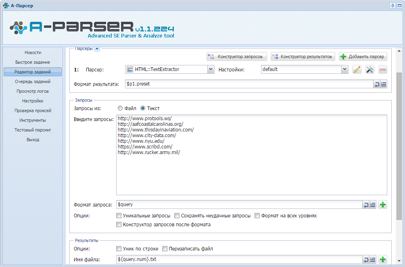Click the A-Parser logo image
This screenshot has height=267, width=405.
pyautogui.click(x=92, y=29)
